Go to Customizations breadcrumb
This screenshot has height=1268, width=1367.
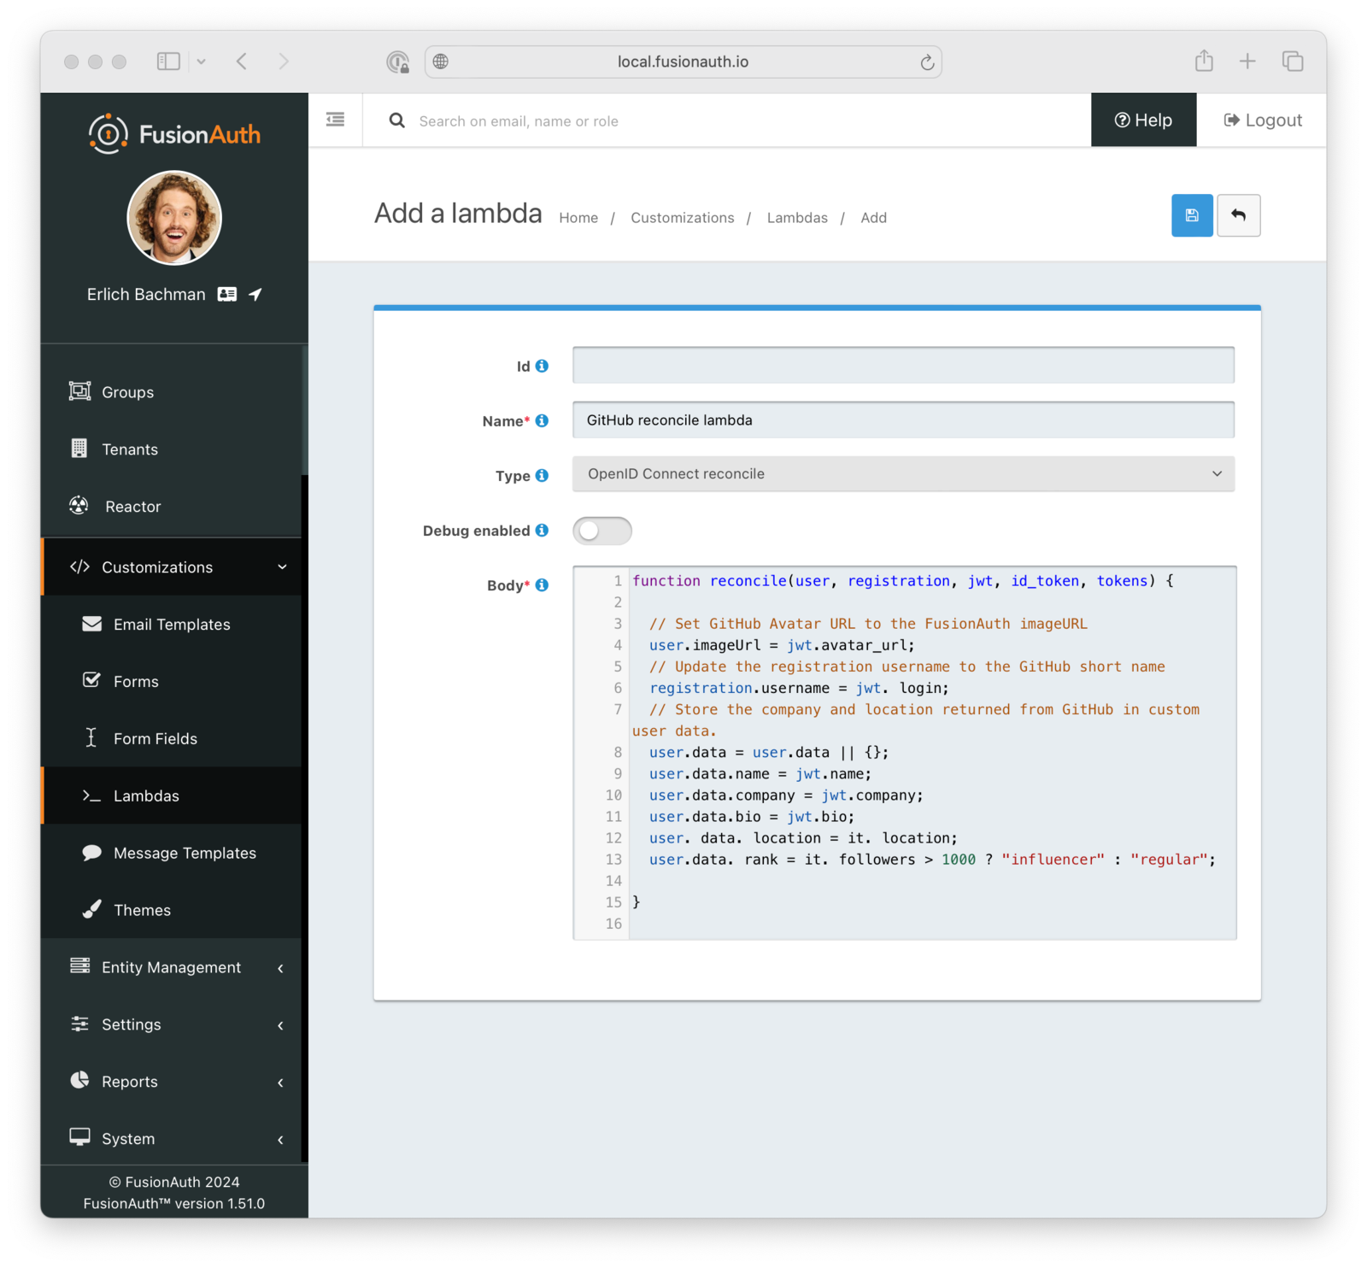coord(682,218)
